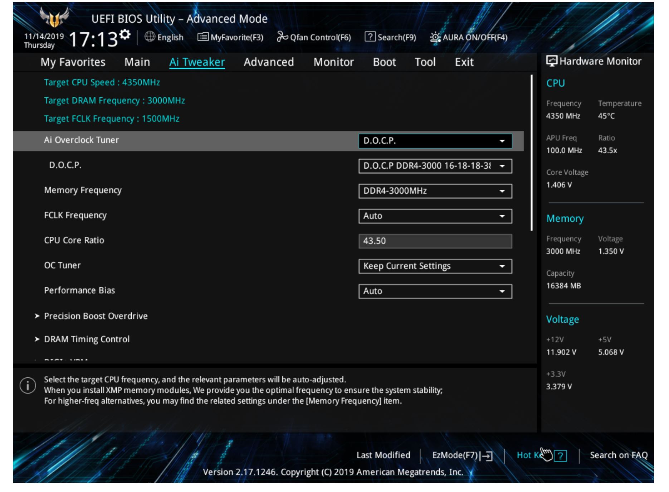Click AURA ON/OFF(F4) label

tap(475, 37)
